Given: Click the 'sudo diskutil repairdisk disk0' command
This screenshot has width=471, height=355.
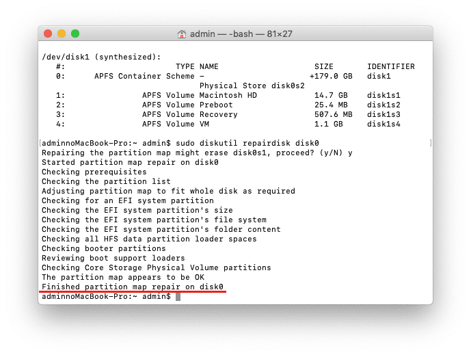Looking at the screenshot, I should tap(247, 143).
